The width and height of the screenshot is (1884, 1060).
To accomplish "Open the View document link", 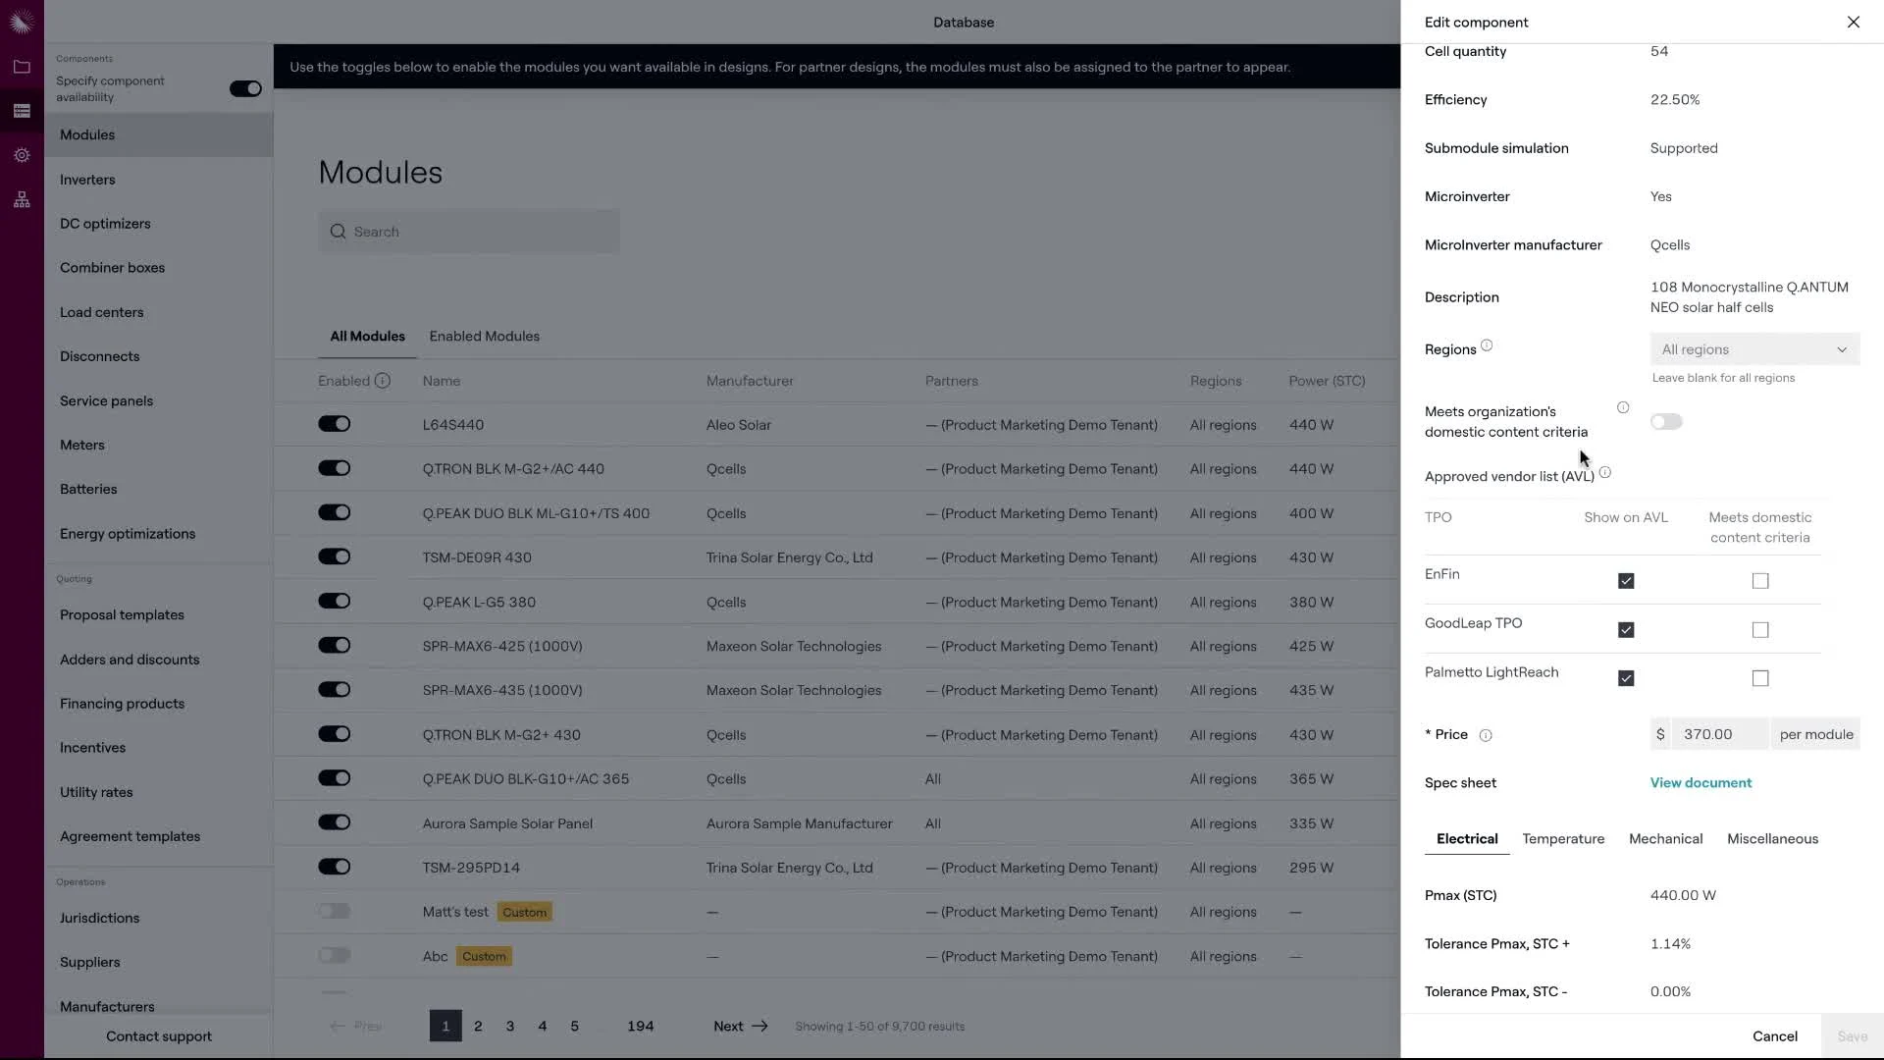I will tap(1701, 783).
